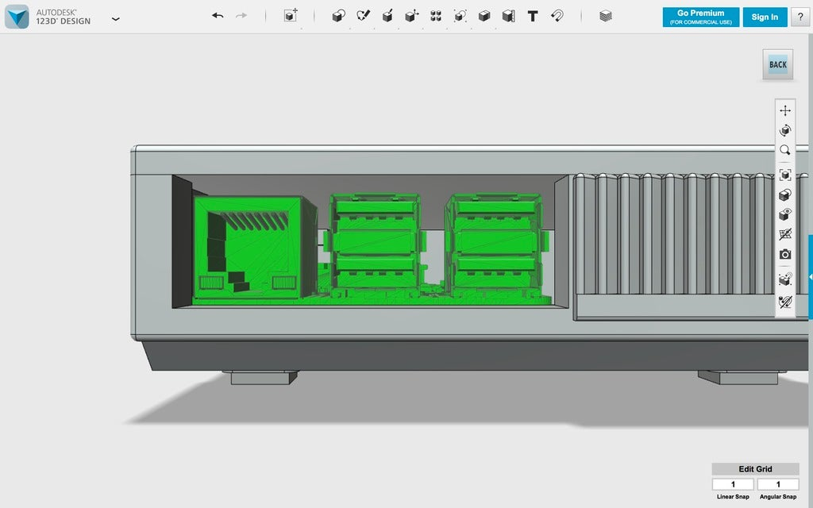Undo the last action

218,16
